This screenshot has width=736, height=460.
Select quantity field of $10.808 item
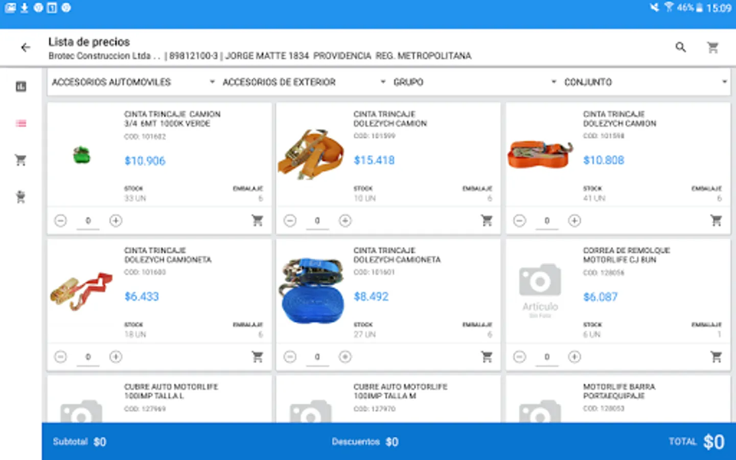[547, 221]
